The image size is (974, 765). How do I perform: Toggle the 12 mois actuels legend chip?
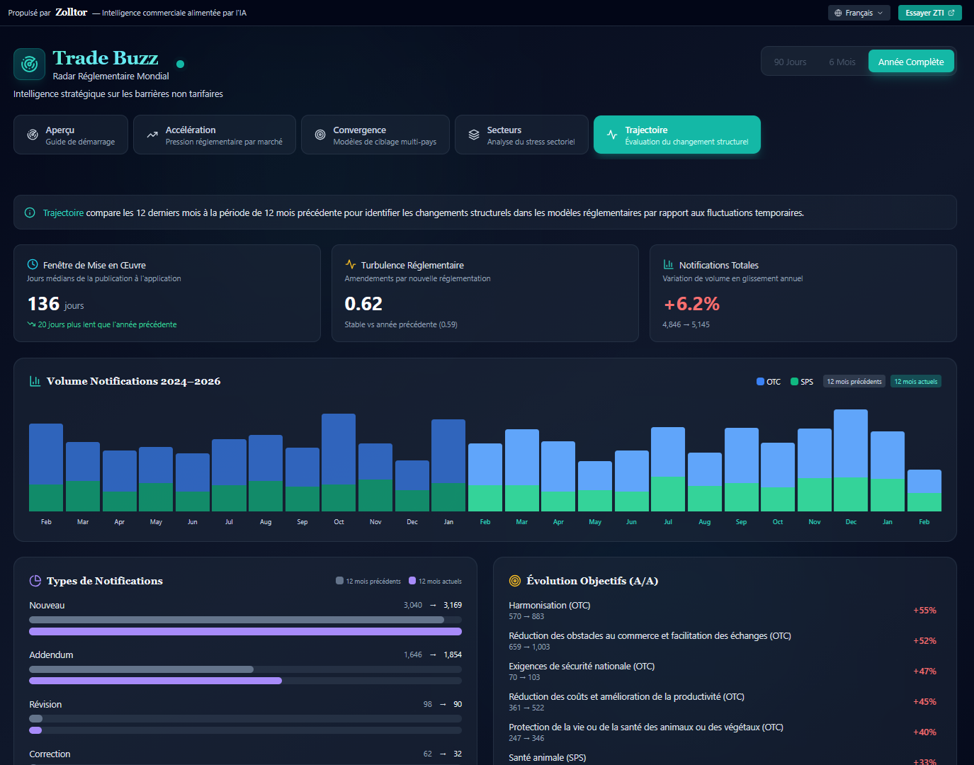point(915,381)
